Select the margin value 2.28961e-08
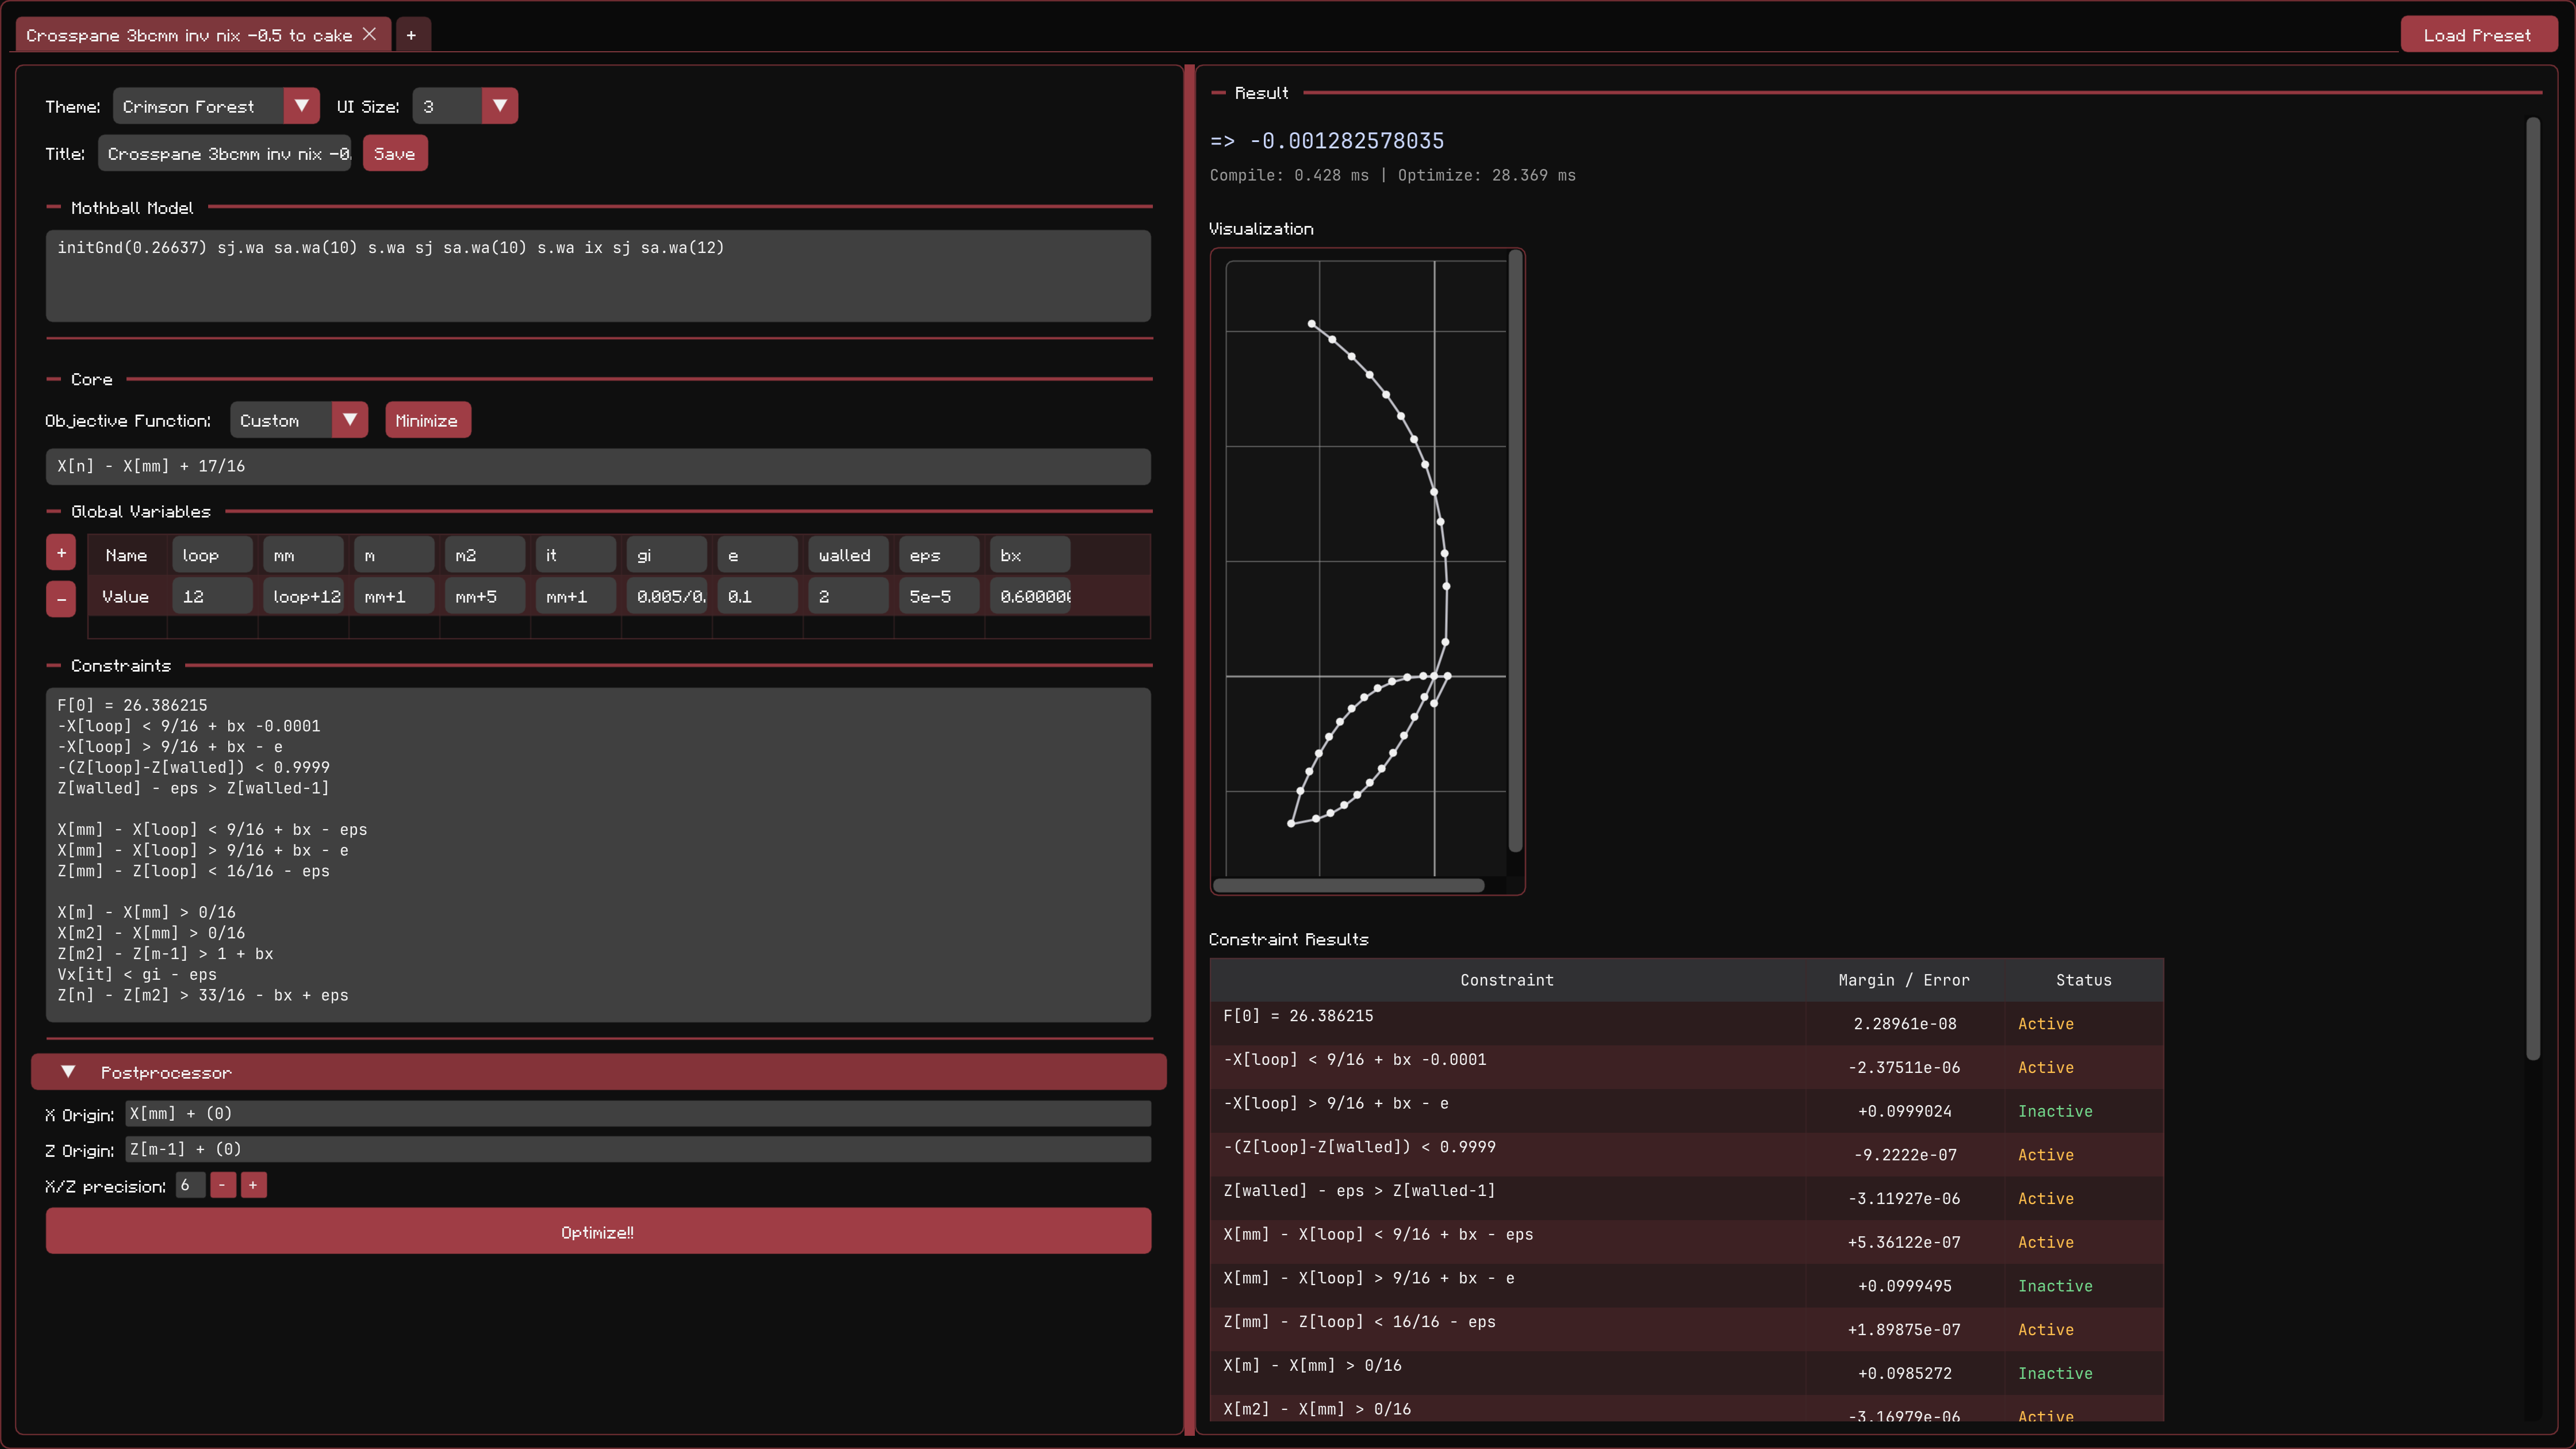2576x1449 pixels. [1905, 1024]
